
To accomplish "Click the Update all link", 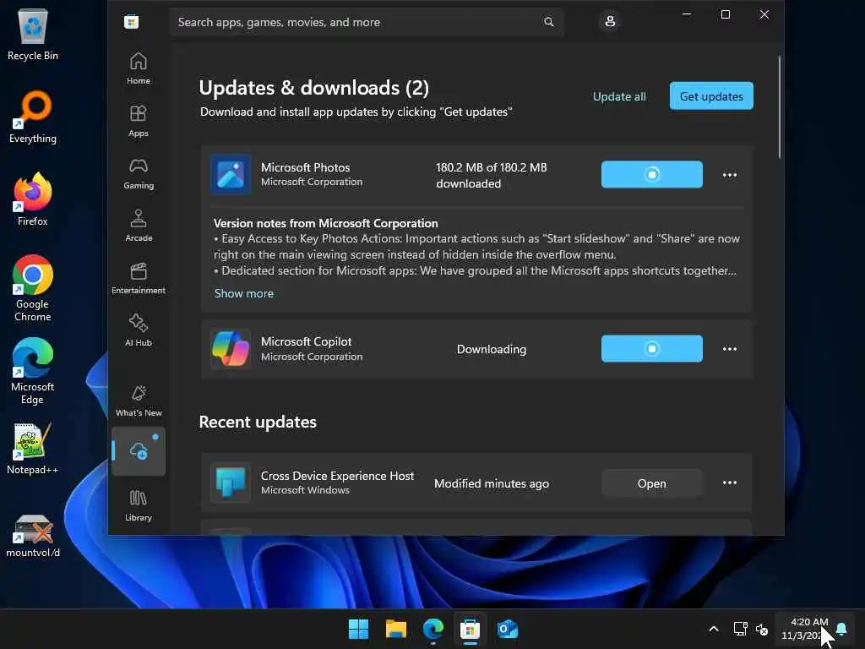I will [x=619, y=96].
